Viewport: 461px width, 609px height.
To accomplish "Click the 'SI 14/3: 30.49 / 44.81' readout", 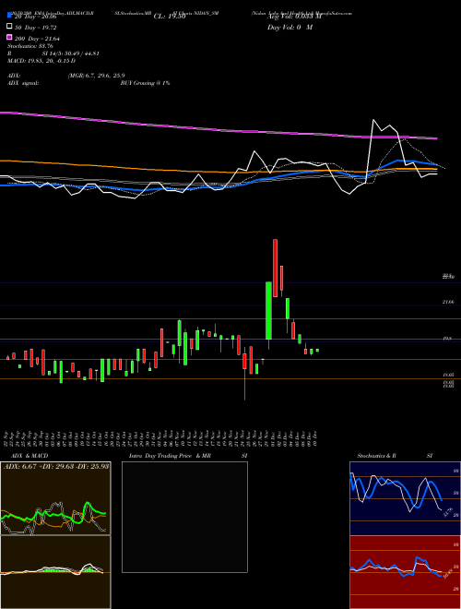I will pos(71,54).
